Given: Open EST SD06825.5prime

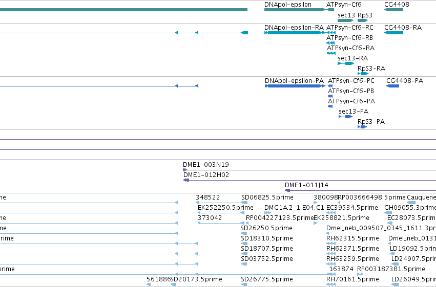Looking at the screenshot, I should [244, 203].
